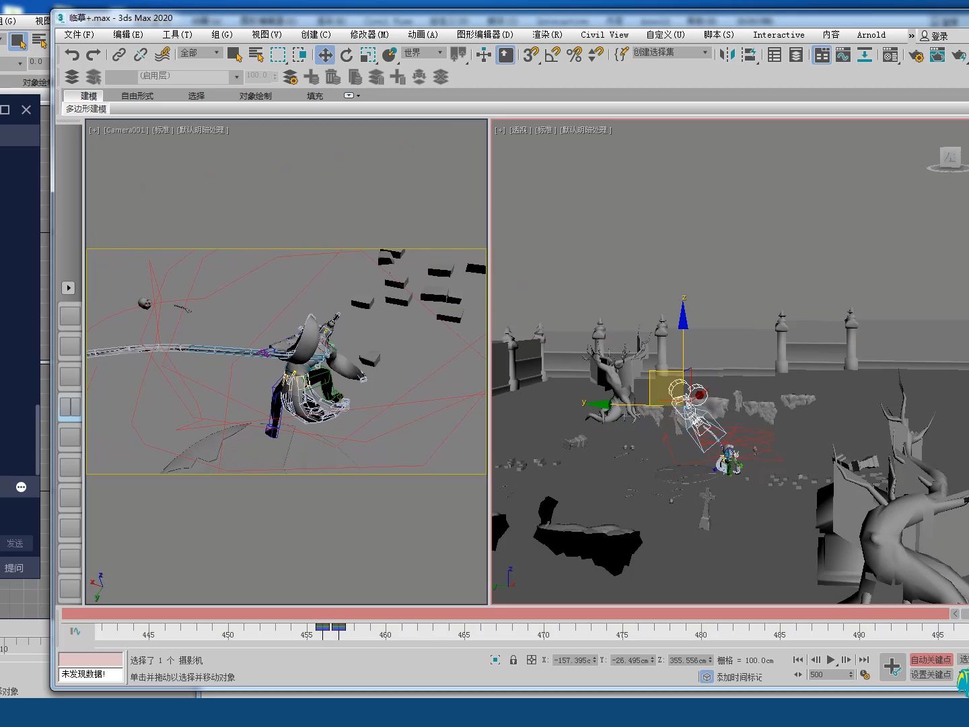Click the Align tool icon
Viewport: 969px width, 727px height.
pyautogui.click(x=749, y=55)
